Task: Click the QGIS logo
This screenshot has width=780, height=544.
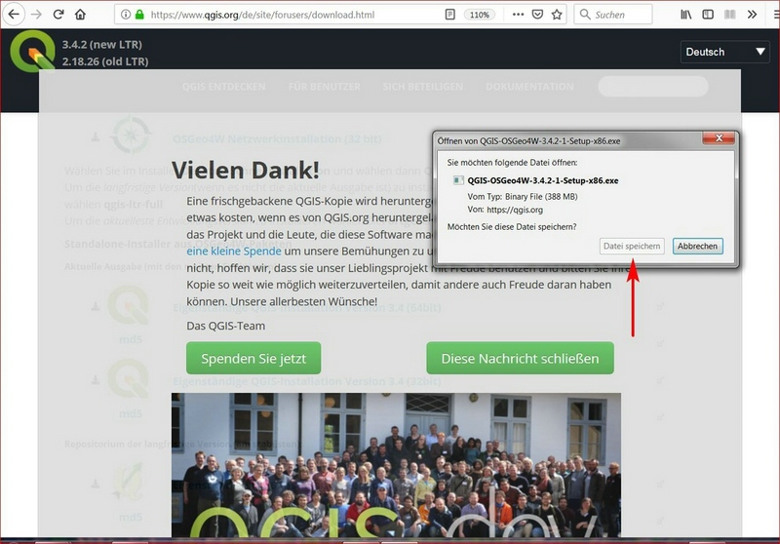Action: (32, 52)
